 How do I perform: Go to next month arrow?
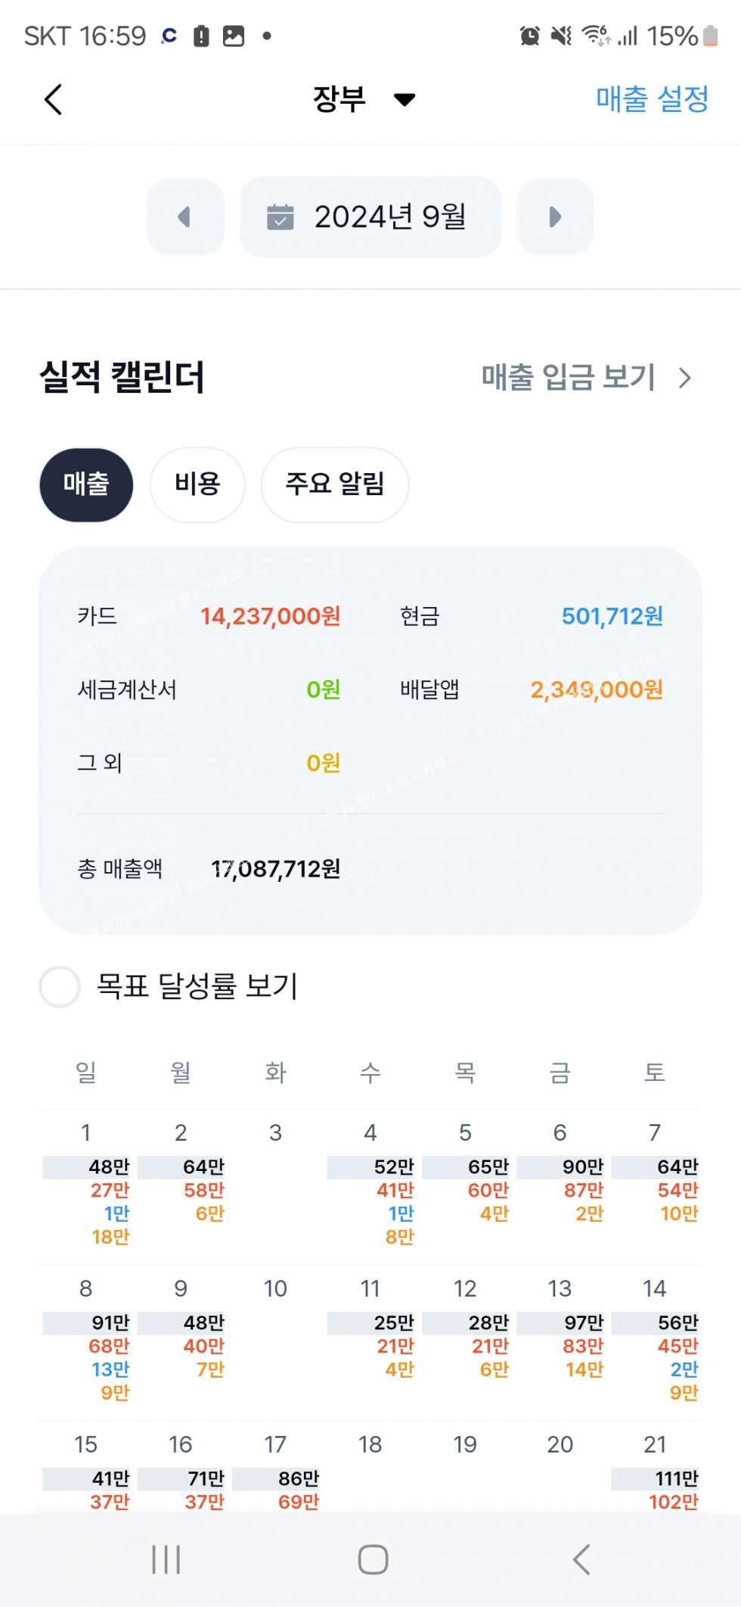(555, 217)
